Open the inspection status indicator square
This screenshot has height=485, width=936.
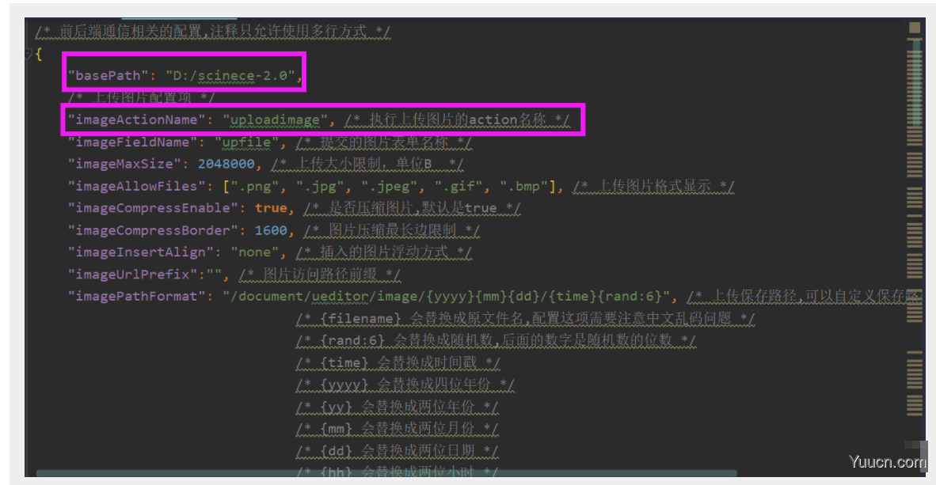[914, 28]
